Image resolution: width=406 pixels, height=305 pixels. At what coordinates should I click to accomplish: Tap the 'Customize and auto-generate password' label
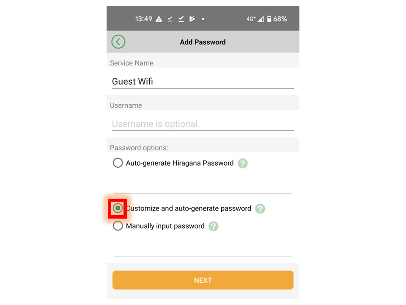click(189, 208)
